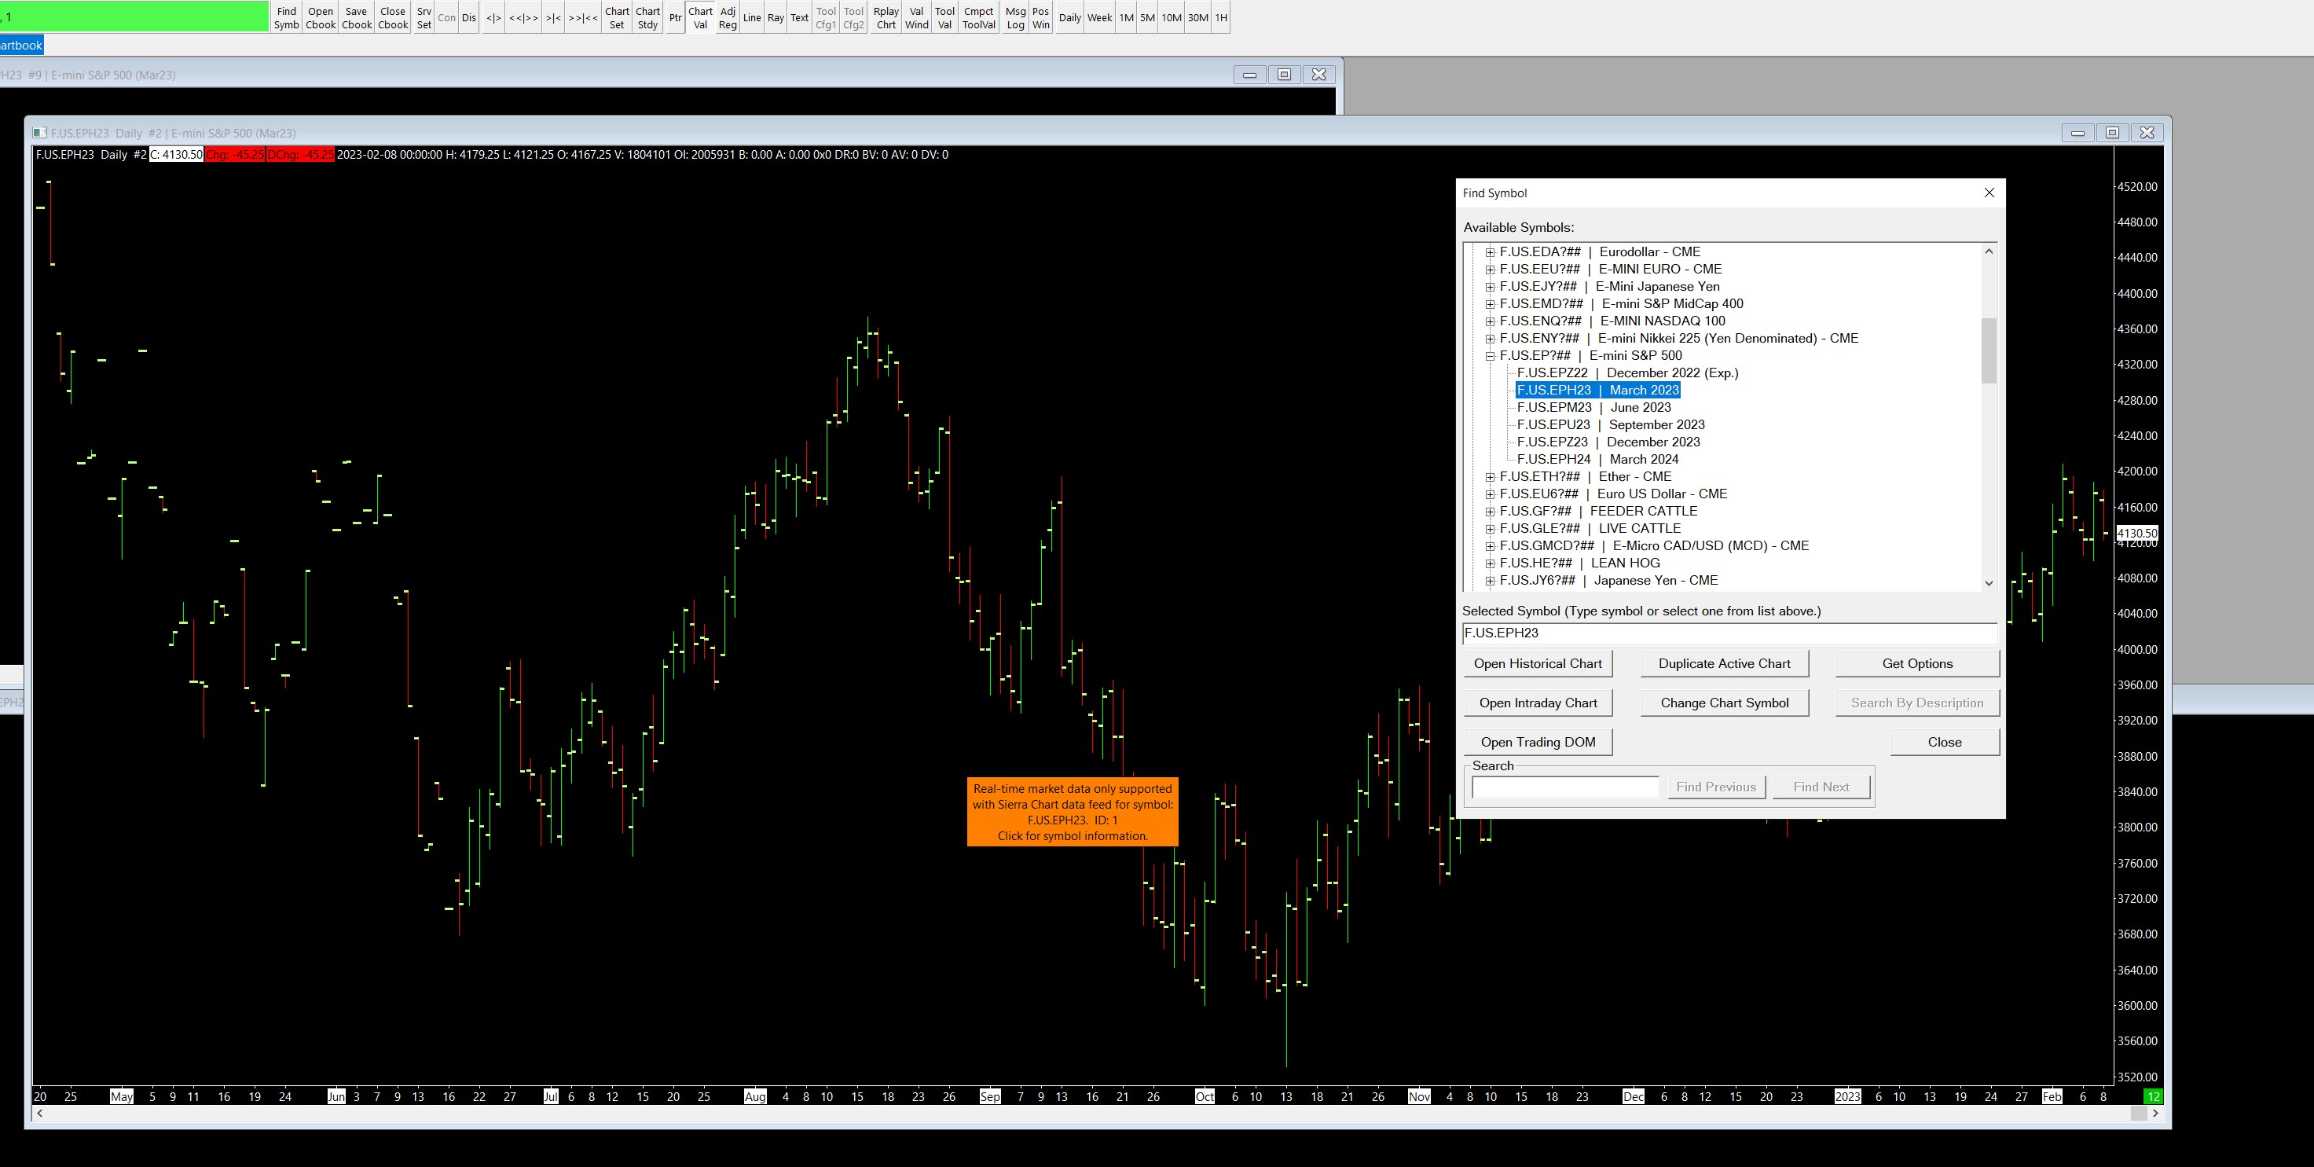Viewport: 2314px width, 1167px height.
Task: Click the Open Historical Chart button
Action: pos(1537,664)
